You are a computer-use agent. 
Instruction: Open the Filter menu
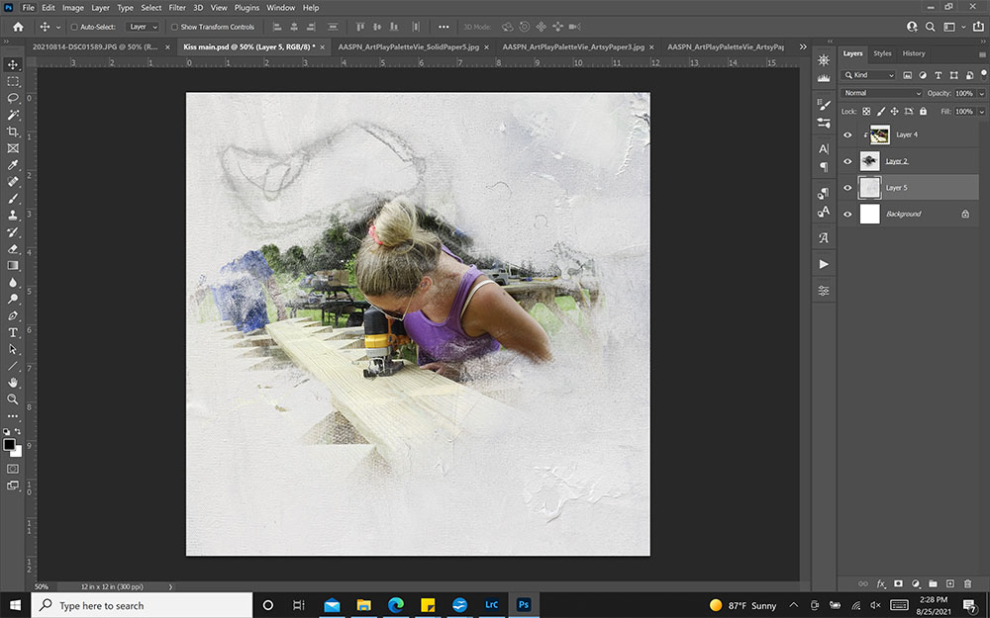coord(177,8)
